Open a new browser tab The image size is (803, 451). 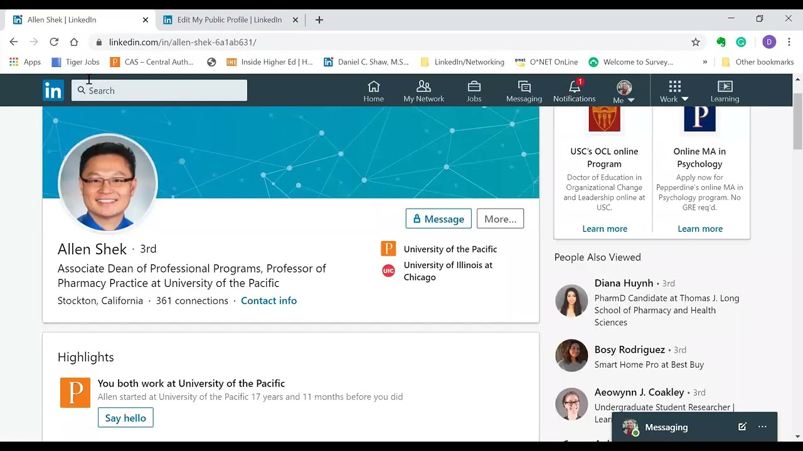[x=319, y=19]
